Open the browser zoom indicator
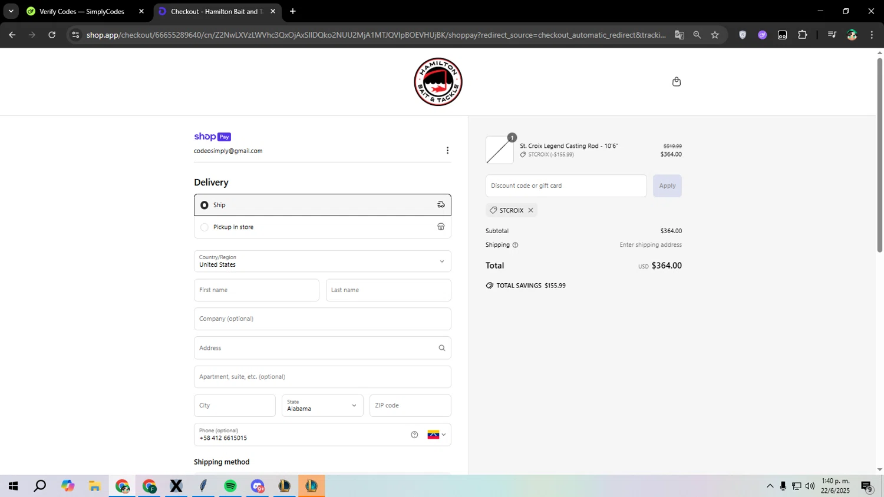Screen dimensions: 884x497 [x=697, y=35]
